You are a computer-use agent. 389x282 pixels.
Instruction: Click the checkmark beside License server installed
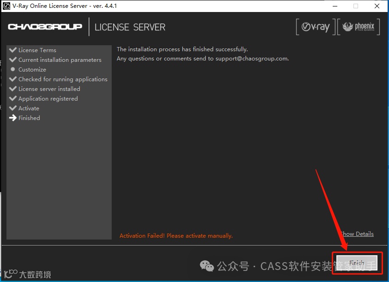tap(12, 88)
